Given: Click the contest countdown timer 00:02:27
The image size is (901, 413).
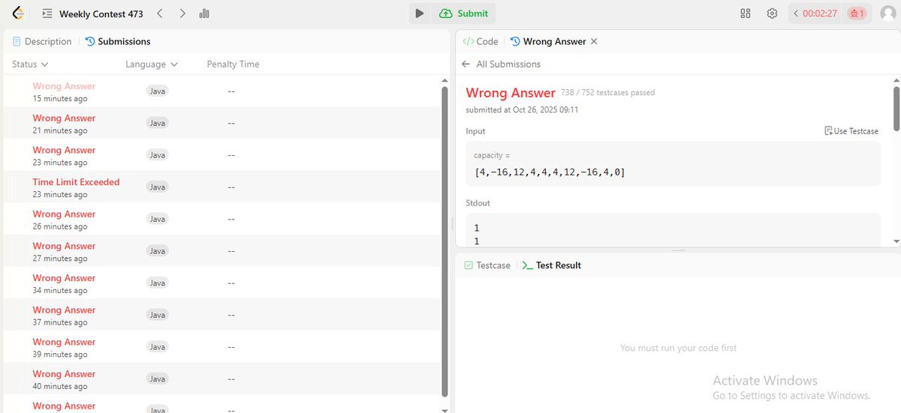Looking at the screenshot, I should [819, 13].
